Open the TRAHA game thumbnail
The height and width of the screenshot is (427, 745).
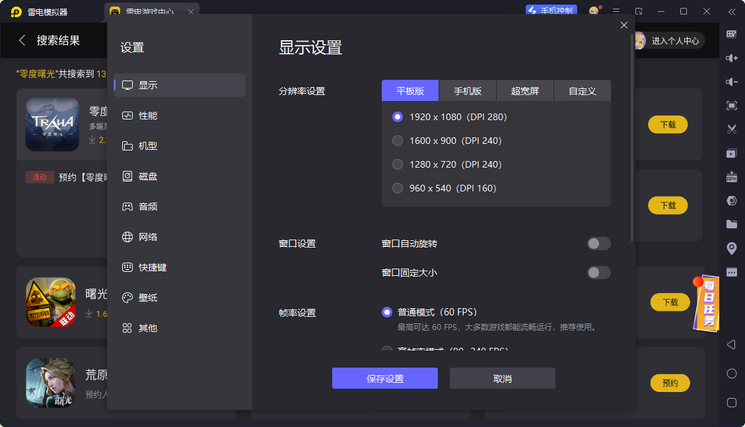(52, 125)
